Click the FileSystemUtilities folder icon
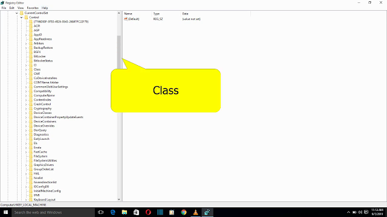Image resolution: width=387 pixels, height=217 pixels. coord(31,160)
